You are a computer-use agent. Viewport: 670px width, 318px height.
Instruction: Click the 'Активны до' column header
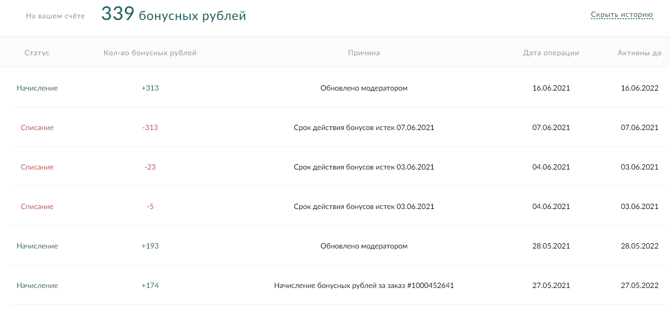point(639,53)
